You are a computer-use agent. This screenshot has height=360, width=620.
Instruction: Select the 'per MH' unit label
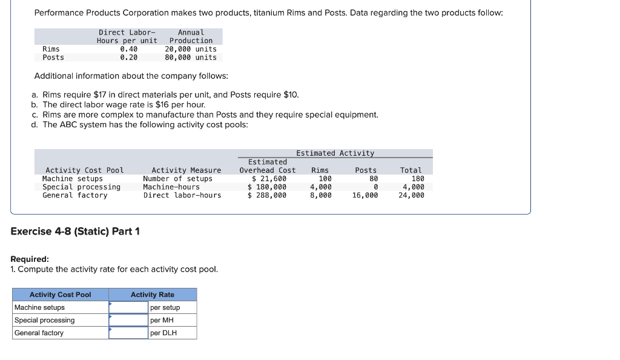[162, 320]
